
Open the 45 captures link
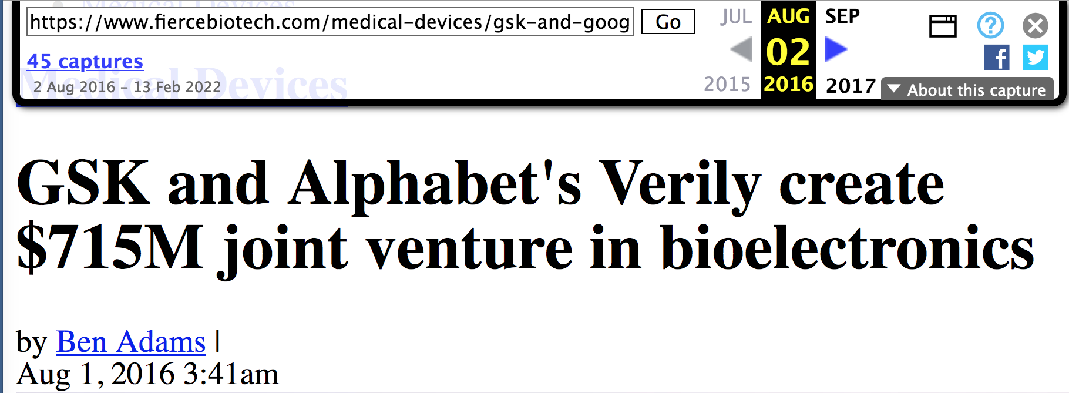click(x=85, y=61)
